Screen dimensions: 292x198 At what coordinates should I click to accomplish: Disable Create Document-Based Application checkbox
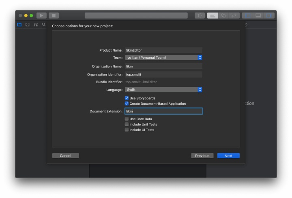click(x=127, y=103)
